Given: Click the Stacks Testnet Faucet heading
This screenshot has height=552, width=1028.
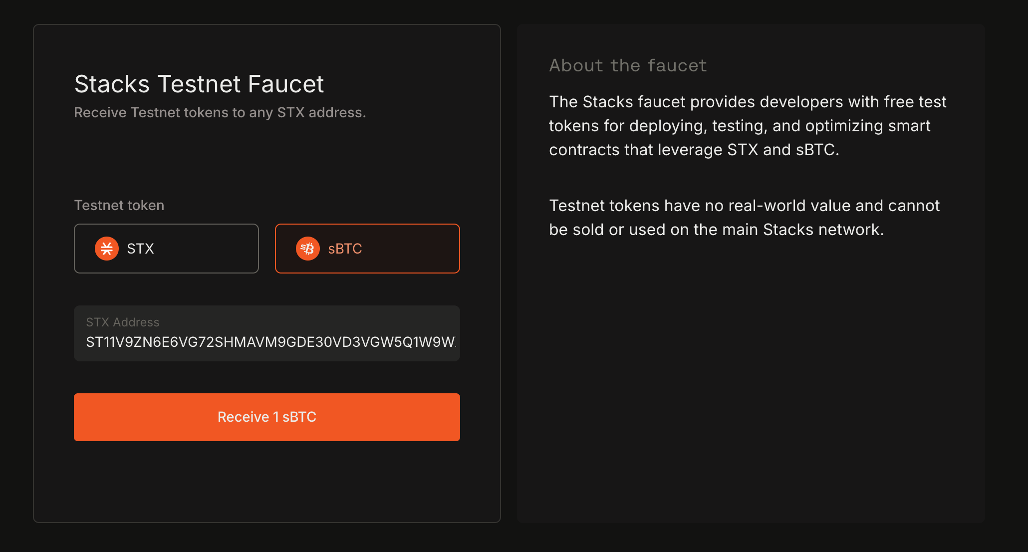Looking at the screenshot, I should tap(199, 84).
